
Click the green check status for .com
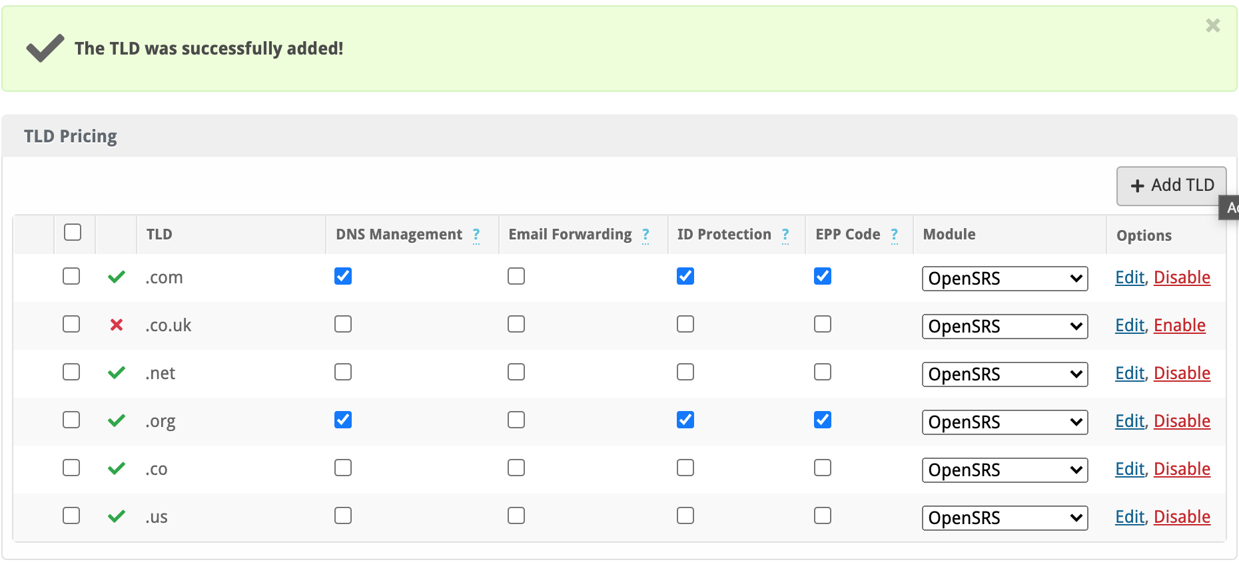click(x=117, y=277)
